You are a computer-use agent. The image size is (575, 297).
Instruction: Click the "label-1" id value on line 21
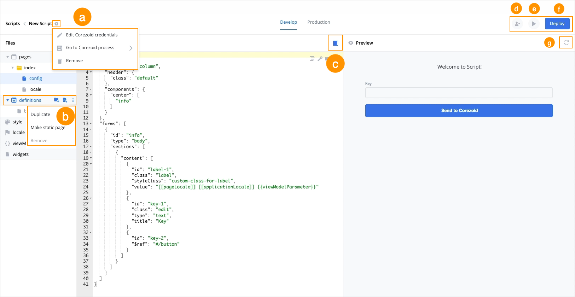[x=159, y=169]
